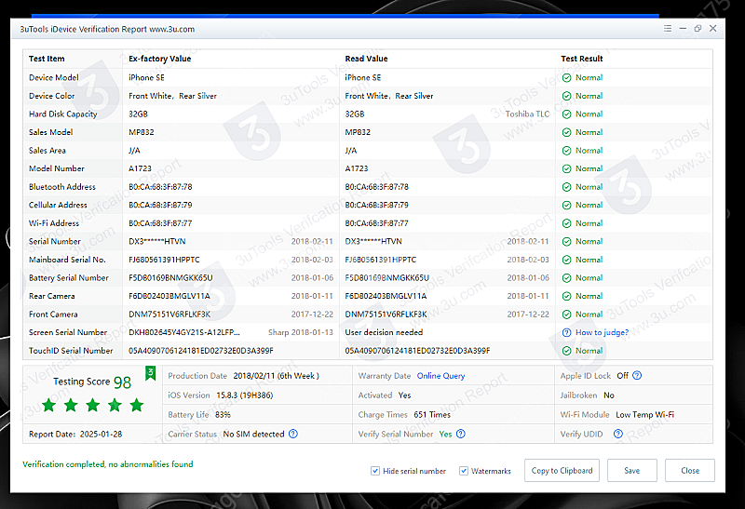Click the Mainboard Serial No. Normal check icon
This screenshot has height=509, width=745.
[566, 260]
